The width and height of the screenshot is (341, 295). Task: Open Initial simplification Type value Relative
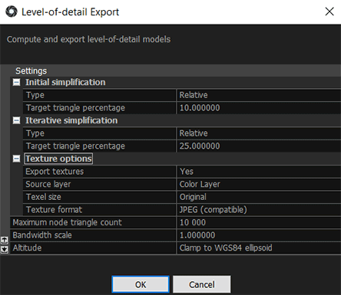pyautogui.click(x=259, y=95)
